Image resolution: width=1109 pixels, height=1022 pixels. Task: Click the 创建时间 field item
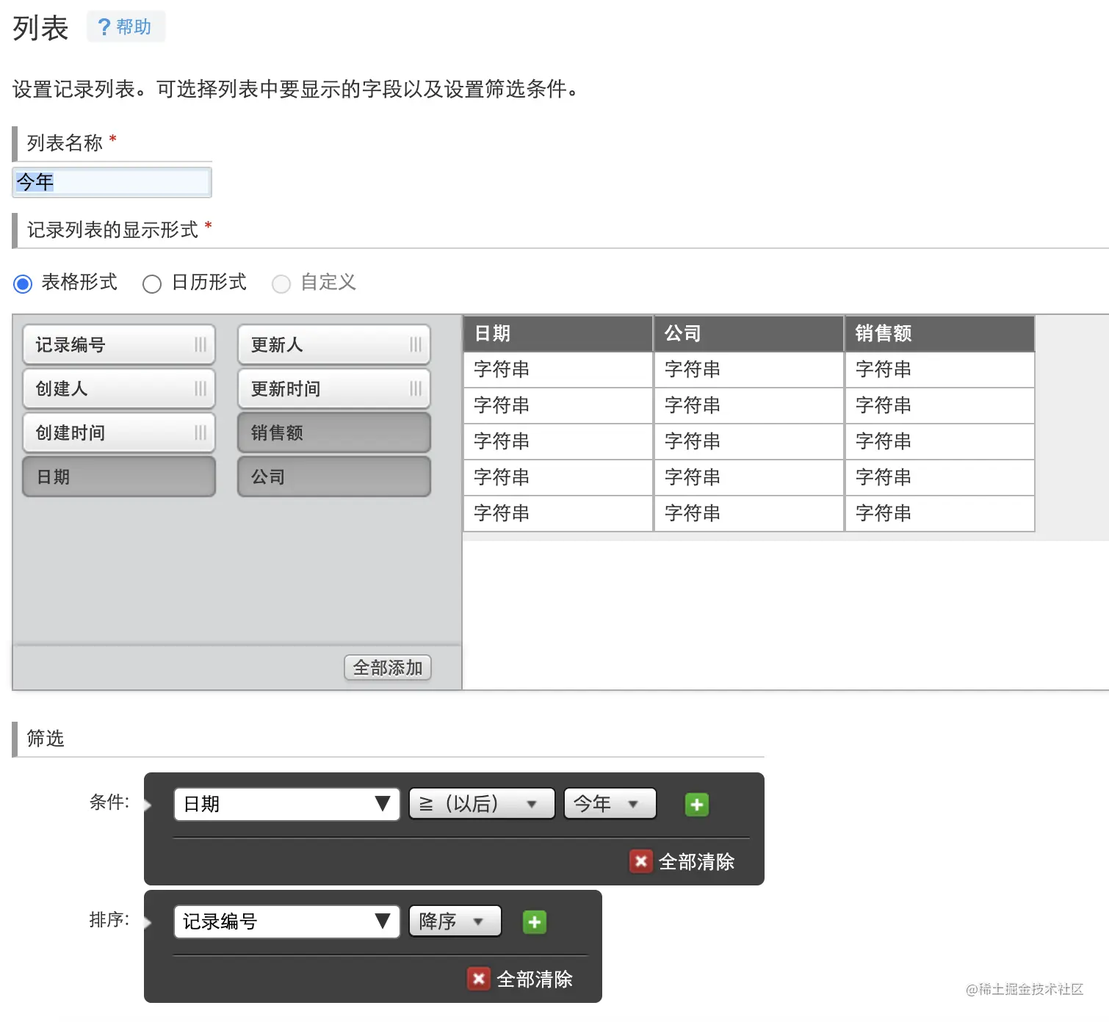click(119, 433)
